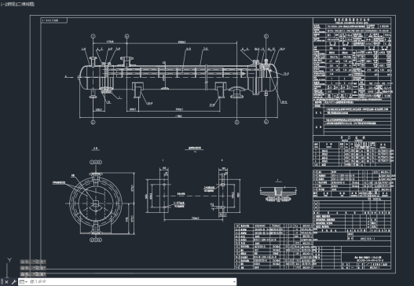The height and width of the screenshot is (286, 414).
Task: Expand command history arrow at command line end
Action: point(234,282)
